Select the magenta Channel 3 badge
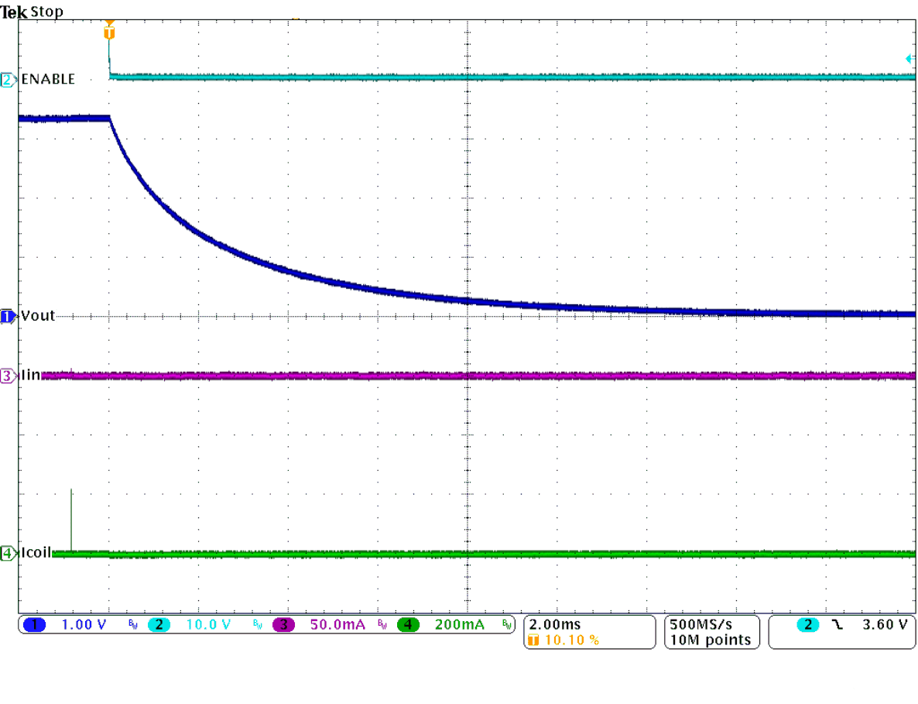Screen dimensions: 918x704 point(283,625)
